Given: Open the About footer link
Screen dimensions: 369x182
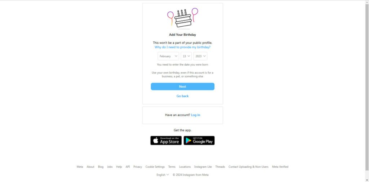Looking at the screenshot, I should (90, 167).
